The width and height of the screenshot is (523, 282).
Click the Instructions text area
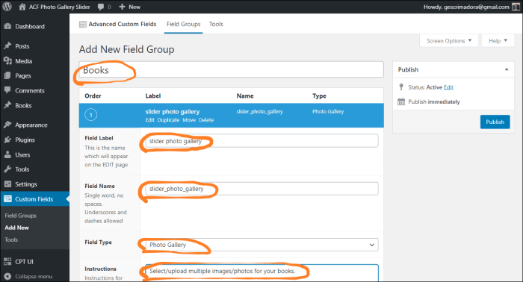tap(261, 273)
